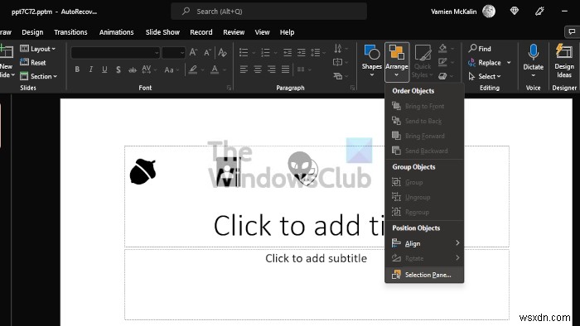Toggle Italic formatting

[x=90, y=69]
